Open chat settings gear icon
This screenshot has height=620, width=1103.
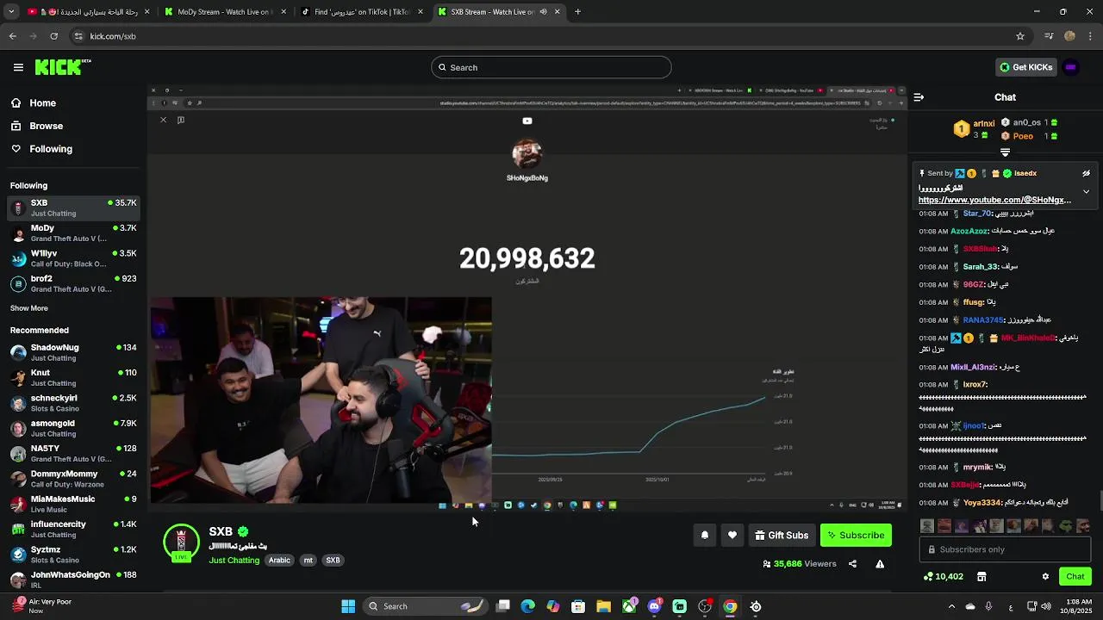click(x=1045, y=577)
